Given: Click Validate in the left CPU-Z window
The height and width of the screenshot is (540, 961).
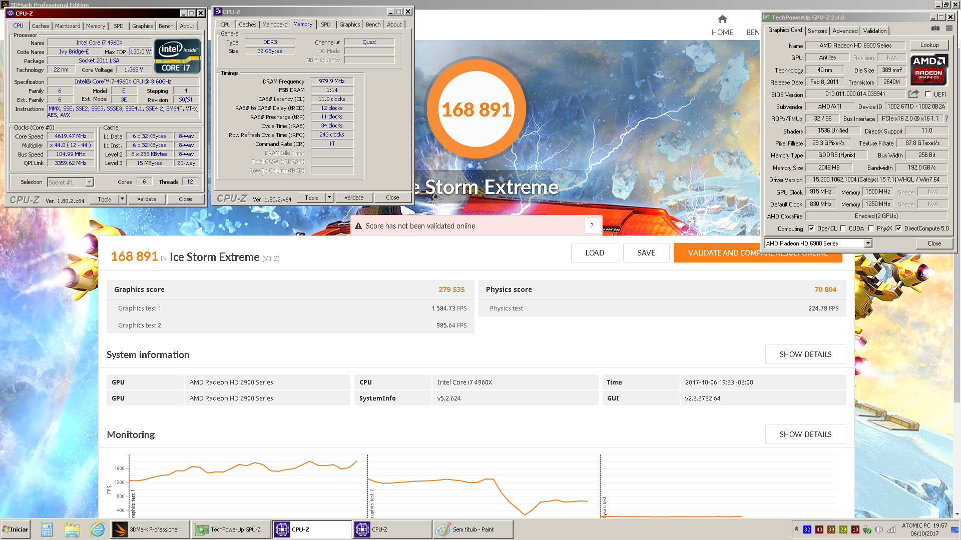Looking at the screenshot, I should pyautogui.click(x=147, y=199).
